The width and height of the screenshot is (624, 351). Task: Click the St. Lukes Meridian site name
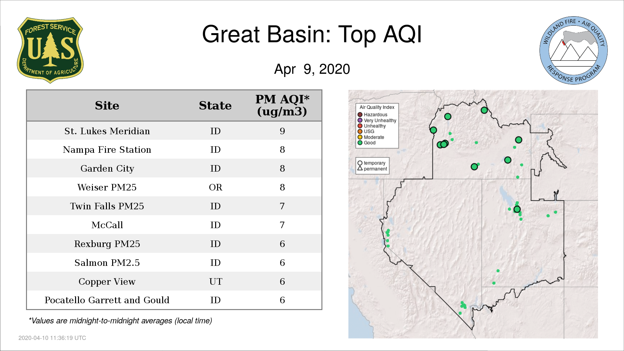[107, 131]
